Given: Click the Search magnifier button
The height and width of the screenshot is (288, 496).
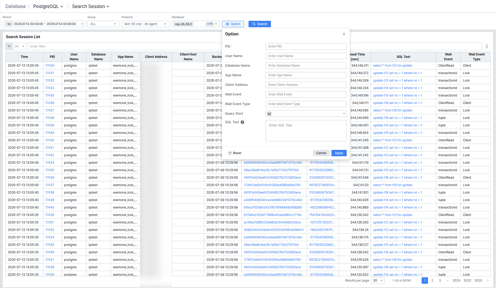Looking at the screenshot, I should tap(260, 24).
